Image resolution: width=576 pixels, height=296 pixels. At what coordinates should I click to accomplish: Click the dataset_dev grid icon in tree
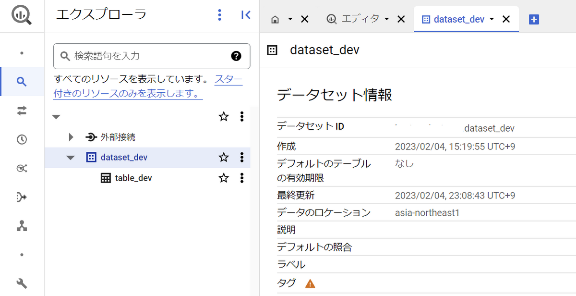click(91, 158)
